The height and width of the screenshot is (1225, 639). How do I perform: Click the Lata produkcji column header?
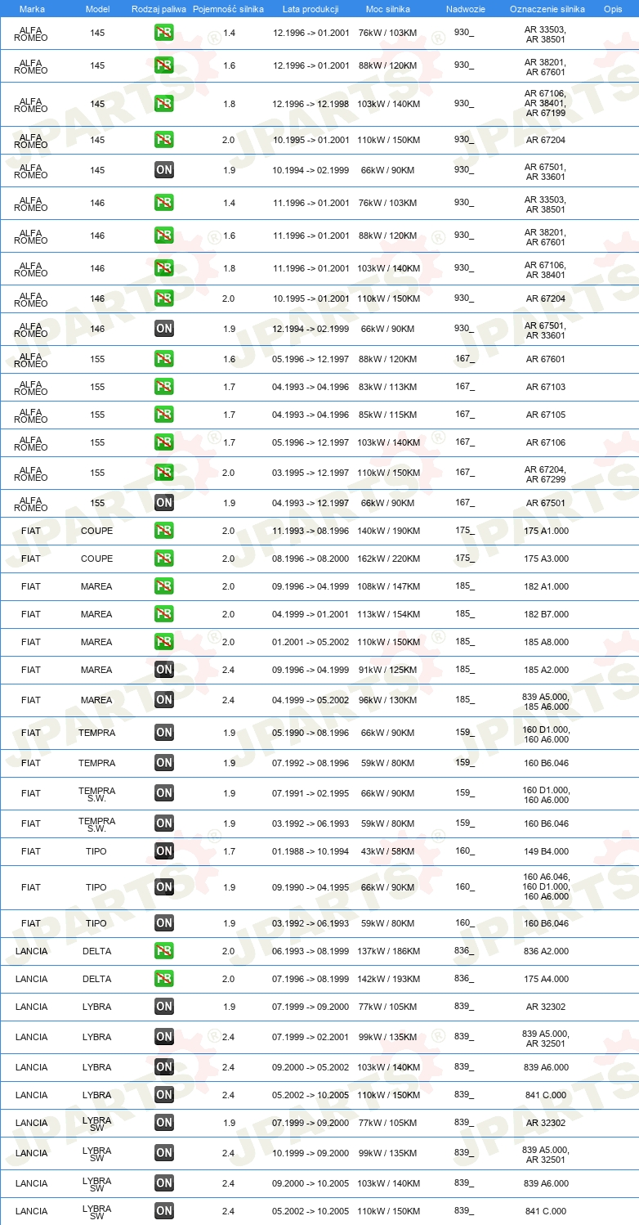click(311, 9)
